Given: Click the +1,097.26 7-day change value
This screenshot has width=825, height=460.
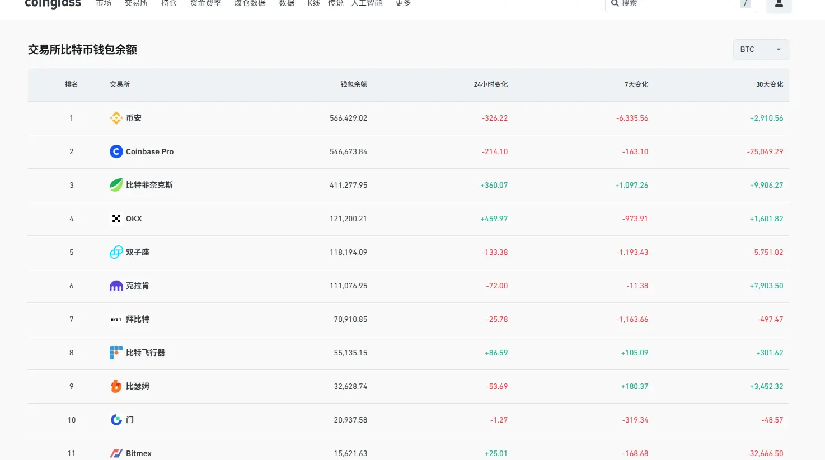Looking at the screenshot, I should [x=632, y=185].
